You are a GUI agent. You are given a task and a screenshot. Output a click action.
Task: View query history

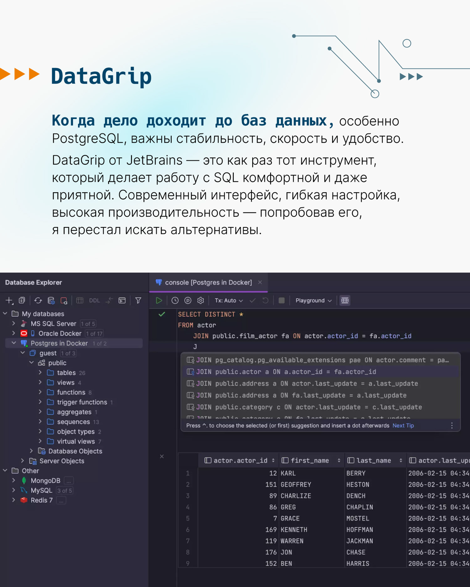[x=174, y=300]
